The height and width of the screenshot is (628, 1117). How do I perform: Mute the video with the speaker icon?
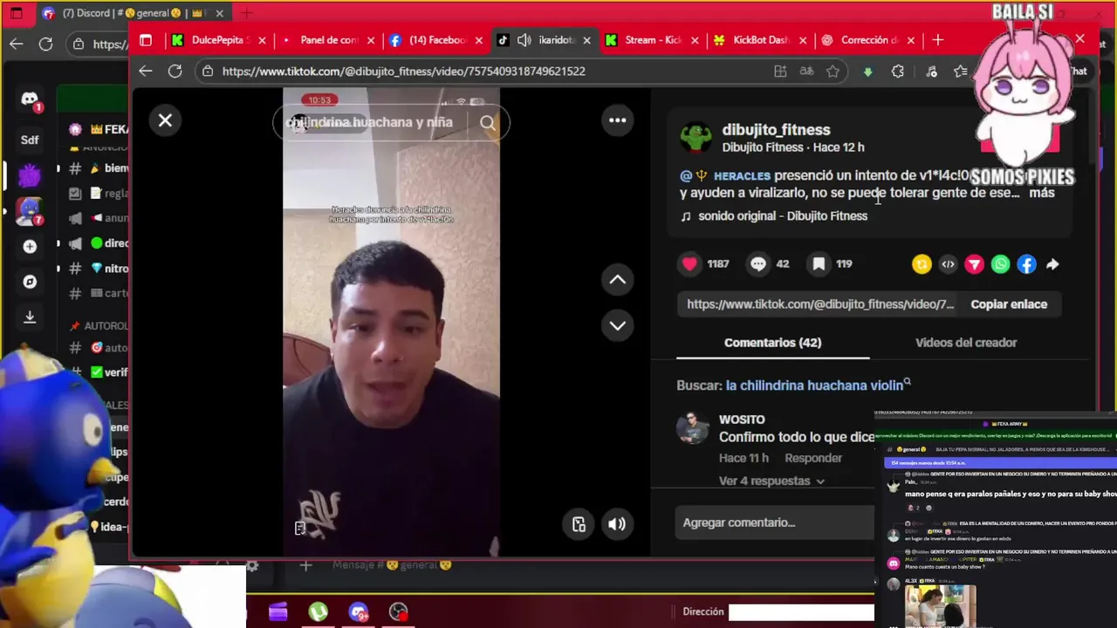617,524
